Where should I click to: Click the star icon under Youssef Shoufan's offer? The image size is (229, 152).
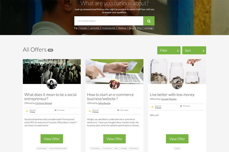pos(152,107)
